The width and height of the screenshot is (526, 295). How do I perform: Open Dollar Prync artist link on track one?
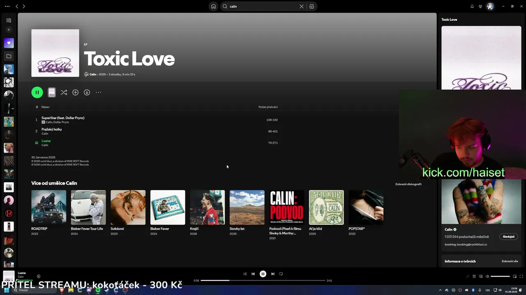point(61,122)
